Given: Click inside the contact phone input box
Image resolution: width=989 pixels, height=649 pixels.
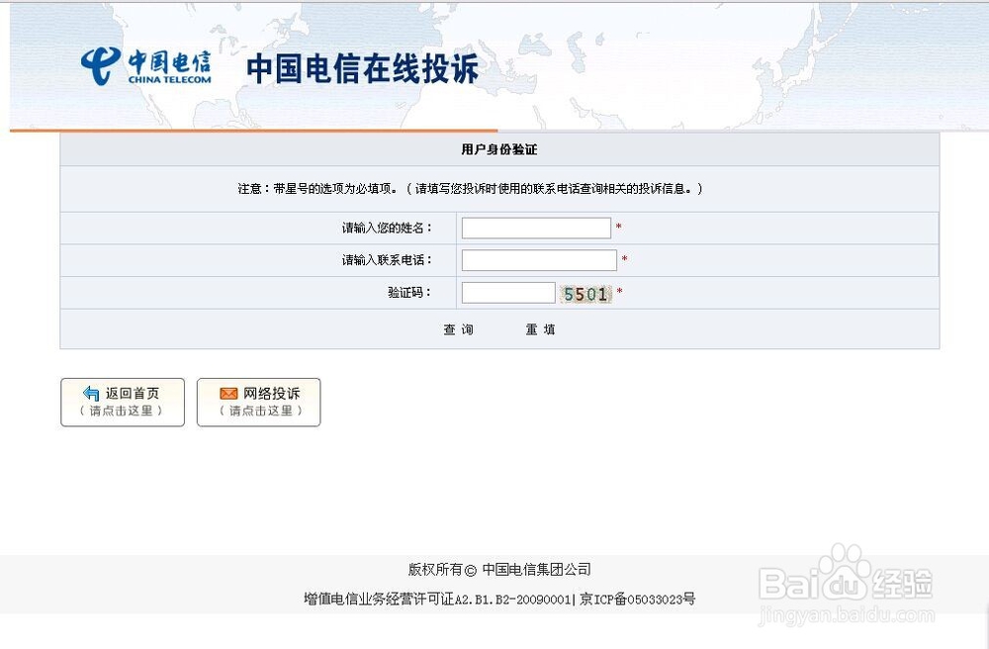Looking at the screenshot, I should click(538, 260).
